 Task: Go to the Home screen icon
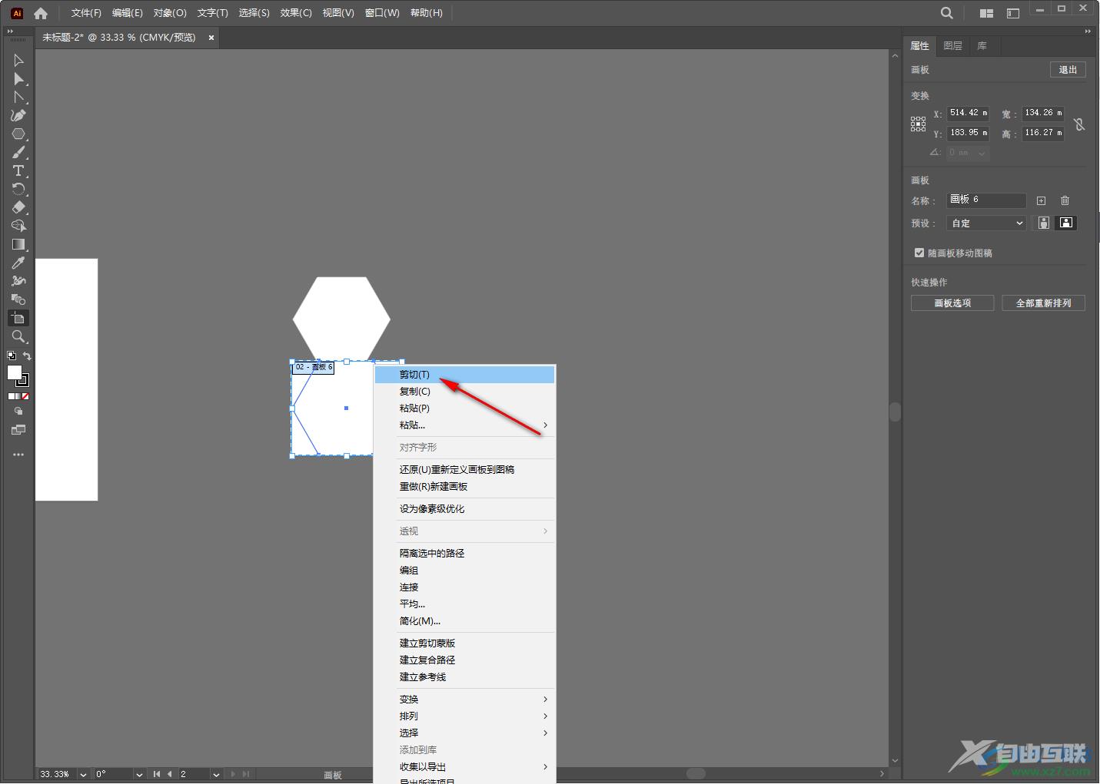tap(41, 13)
